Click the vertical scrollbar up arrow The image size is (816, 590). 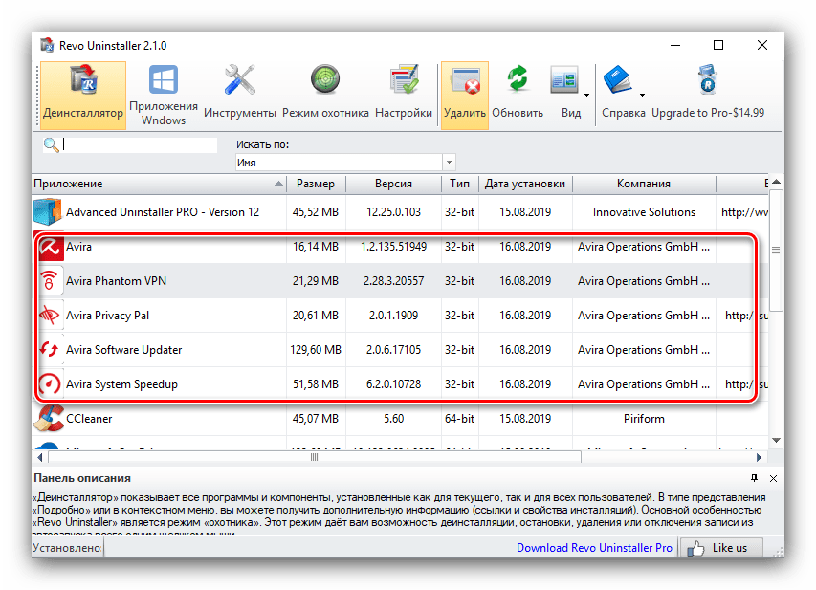pos(776,182)
